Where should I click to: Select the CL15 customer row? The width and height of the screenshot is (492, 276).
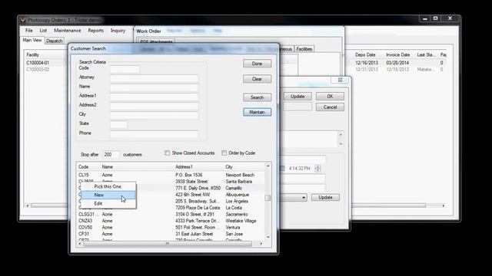[171, 175]
